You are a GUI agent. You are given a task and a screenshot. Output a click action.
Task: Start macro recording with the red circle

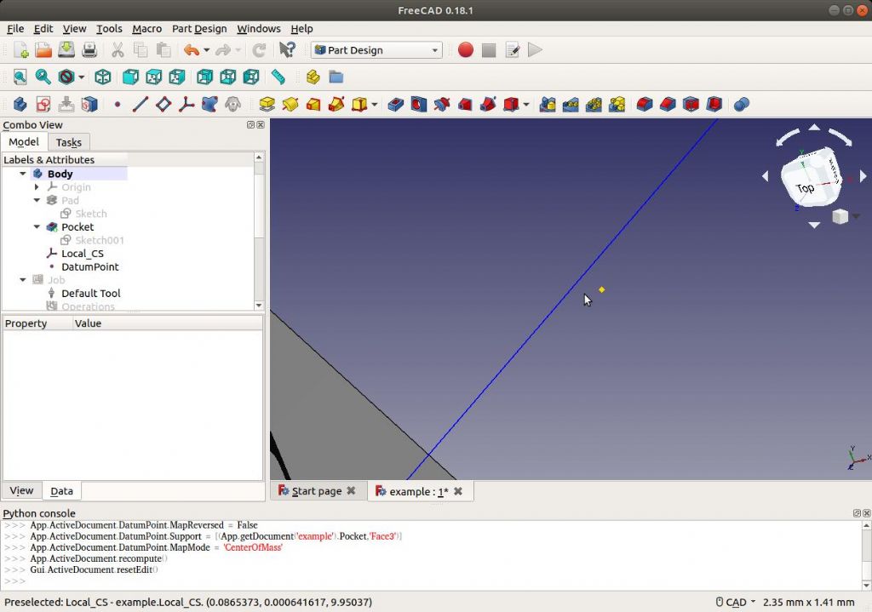[466, 50]
